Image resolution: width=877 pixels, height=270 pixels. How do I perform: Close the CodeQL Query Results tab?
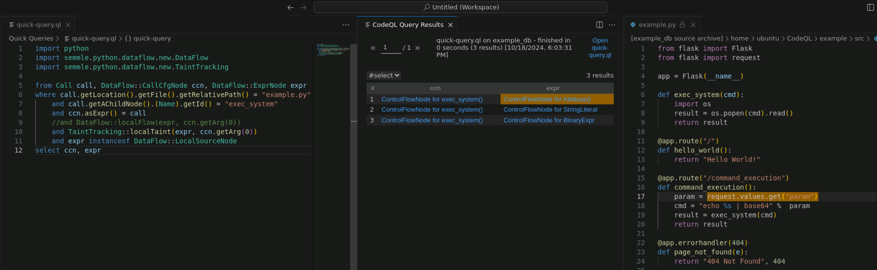click(x=450, y=25)
